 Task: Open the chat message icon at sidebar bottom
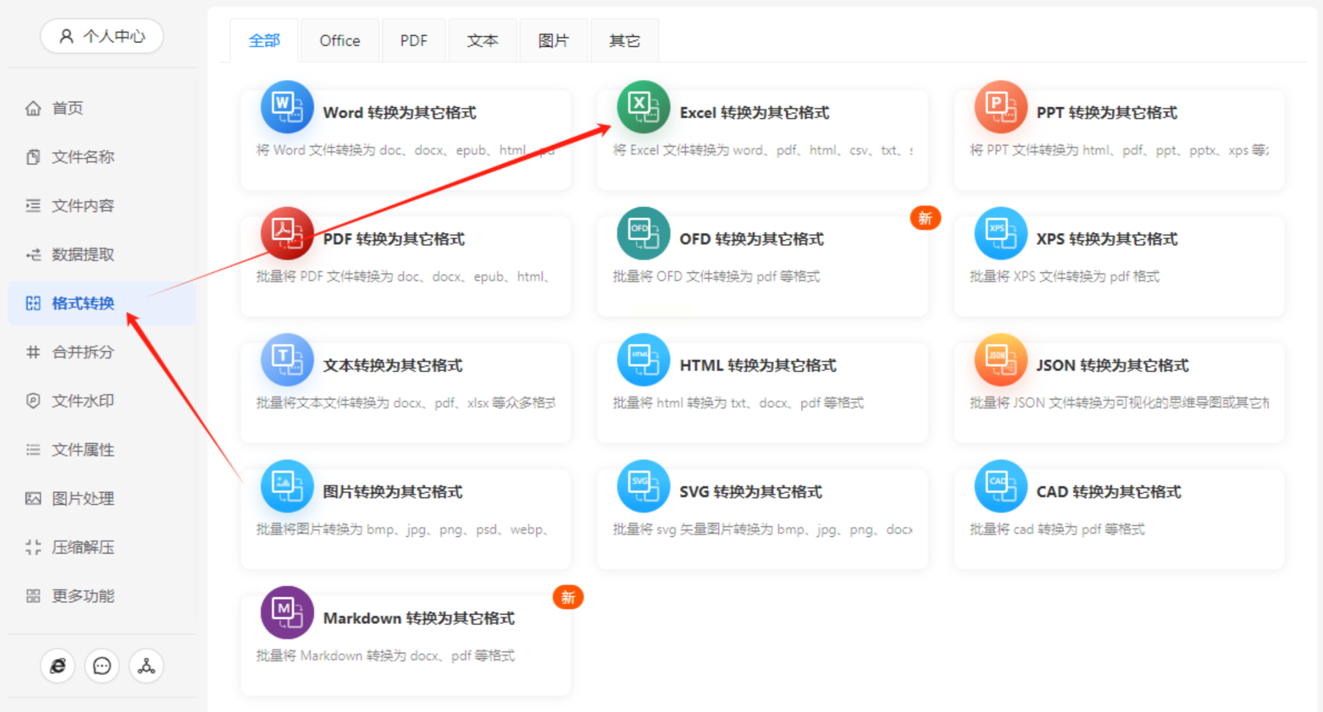[102, 666]
